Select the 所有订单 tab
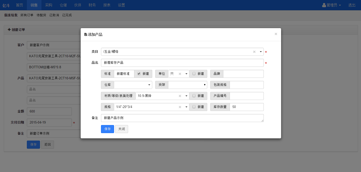 (27, 15)
